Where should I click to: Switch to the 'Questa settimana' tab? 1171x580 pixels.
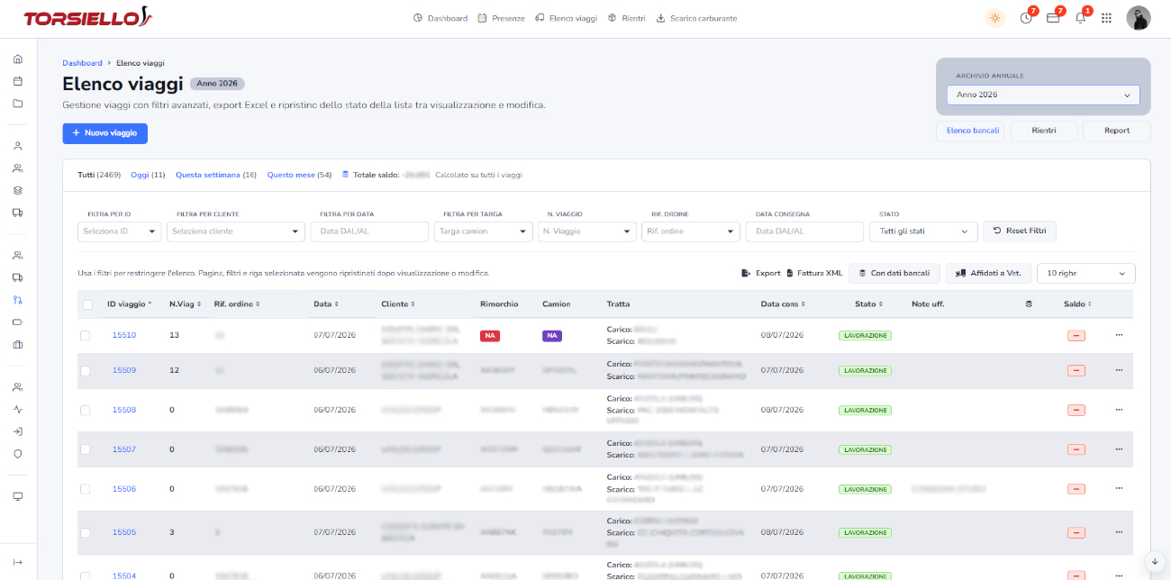click(216, 175)
